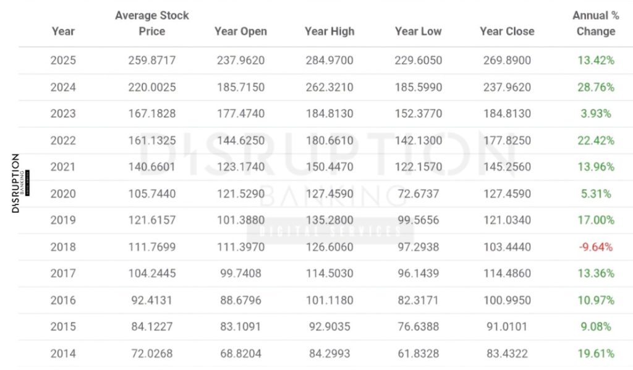Select the 28.76% annual change value
The width and height of the screenshot is (633, 370).
click(596, 87)
